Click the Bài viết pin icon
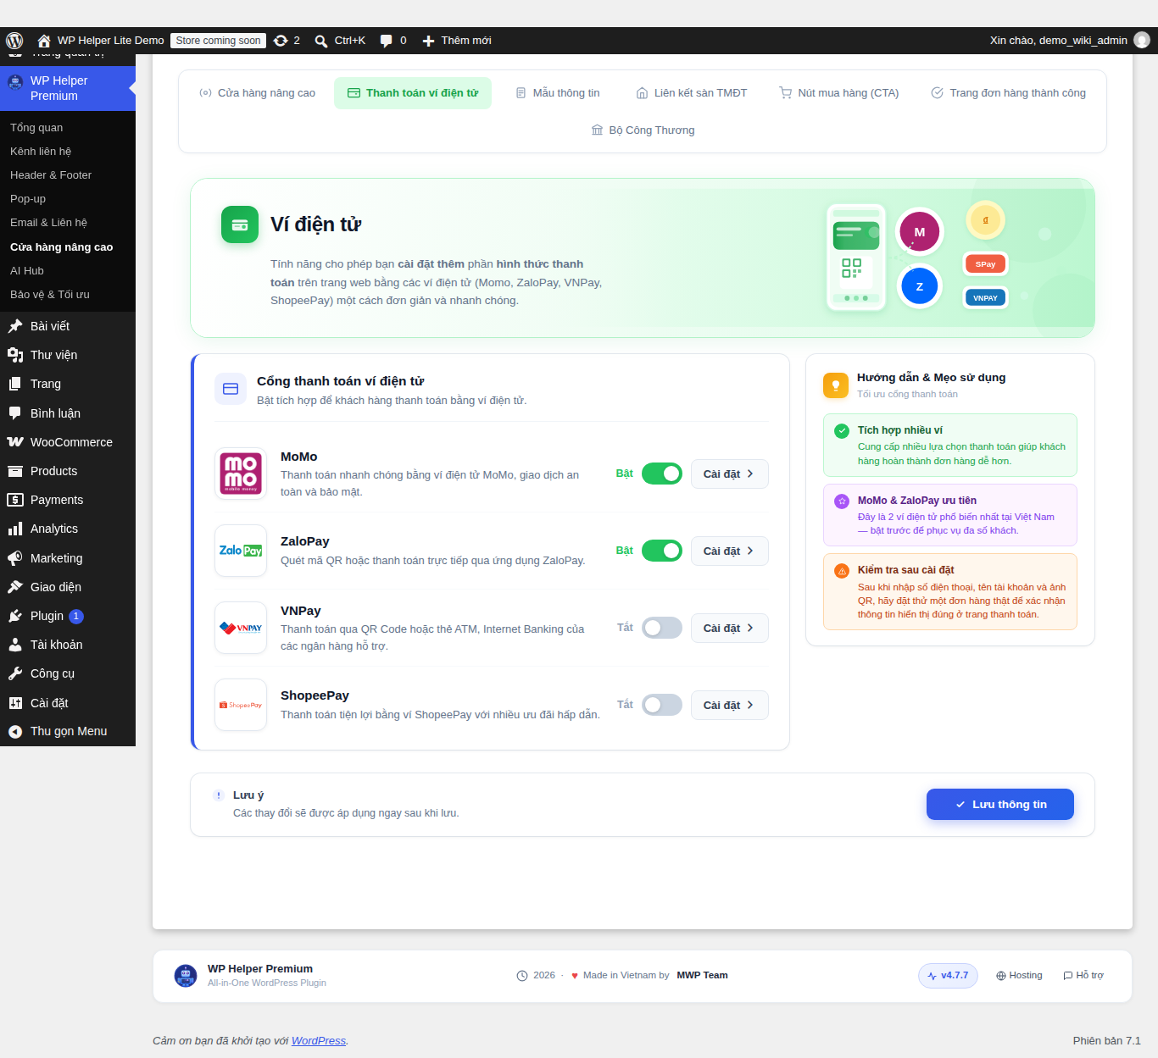The height and width of the screenshot is (1058, 1158). click(x=15, y=326)
